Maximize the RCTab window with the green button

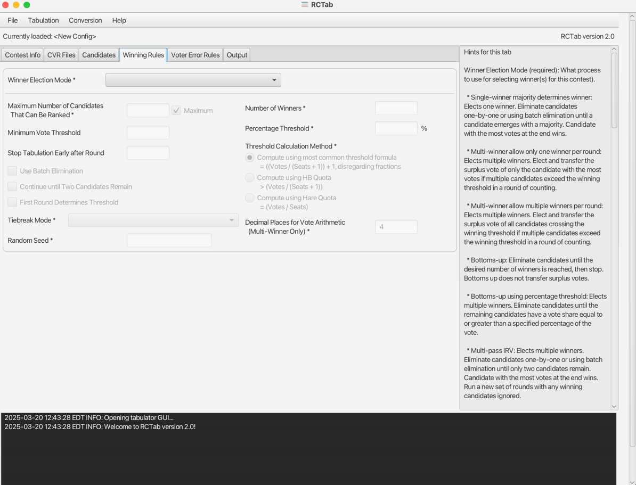(x=27, y=5)
